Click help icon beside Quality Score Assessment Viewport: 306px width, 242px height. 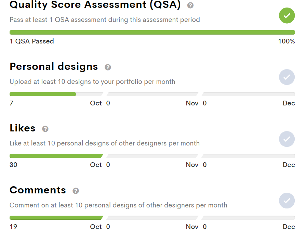pyautogui.click(x=190, y=5)
